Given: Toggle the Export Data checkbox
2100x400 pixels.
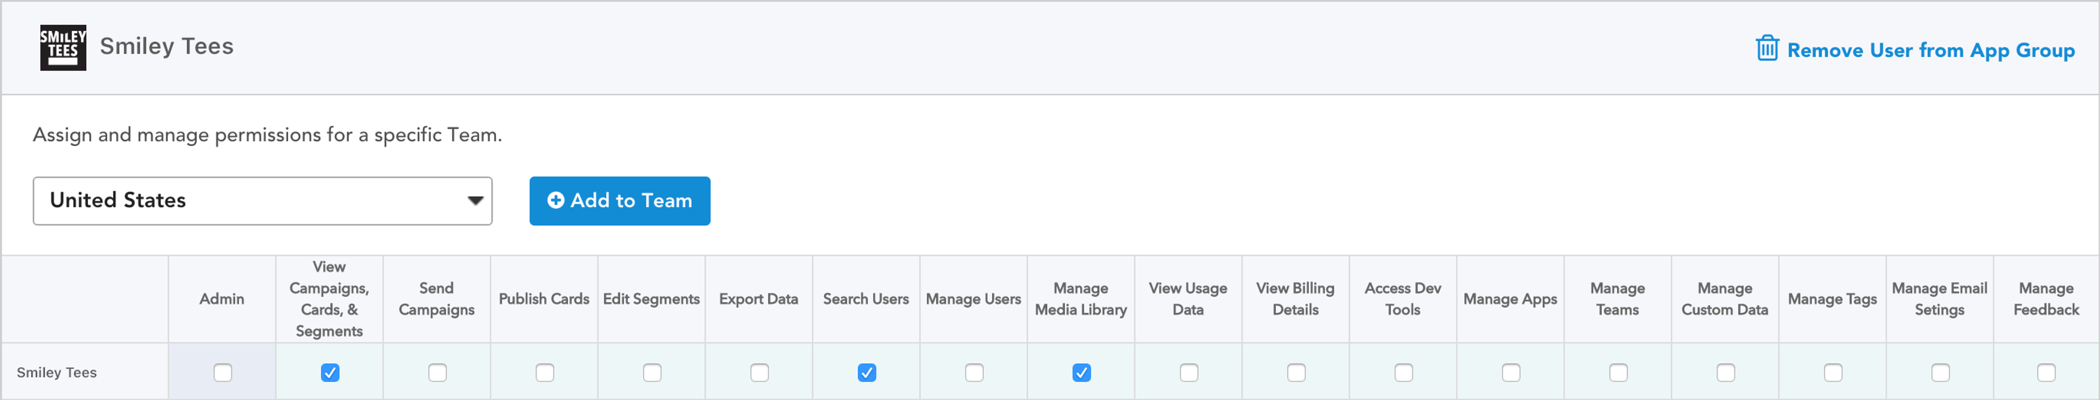Looking at the screenshot, I should 759,372.
